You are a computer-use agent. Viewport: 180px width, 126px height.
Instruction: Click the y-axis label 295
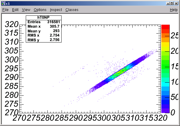[12, 69]
